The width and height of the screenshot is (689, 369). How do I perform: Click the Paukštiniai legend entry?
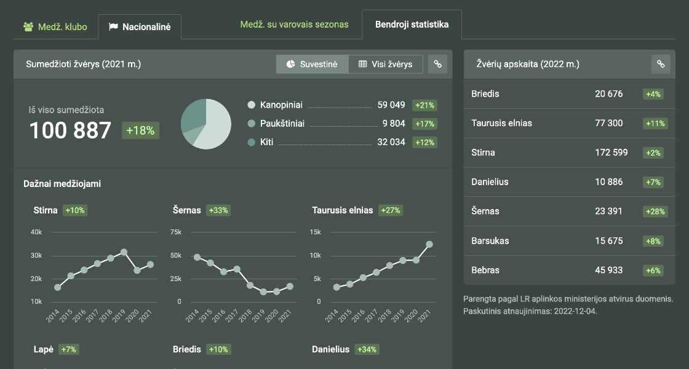pyautogui.click(x=282, y=124)
